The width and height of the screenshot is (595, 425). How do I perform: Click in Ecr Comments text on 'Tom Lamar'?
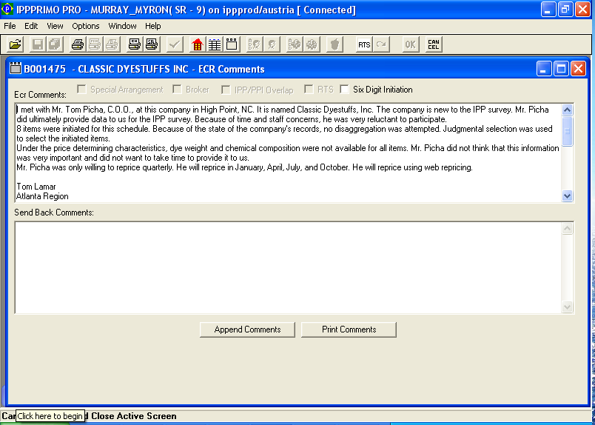[x=36, y=187]
